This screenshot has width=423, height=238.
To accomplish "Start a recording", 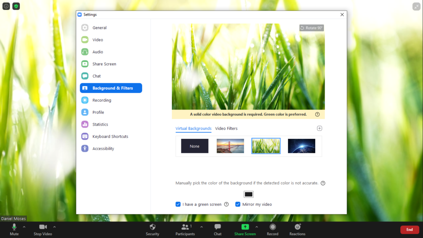I will [273, 228].
